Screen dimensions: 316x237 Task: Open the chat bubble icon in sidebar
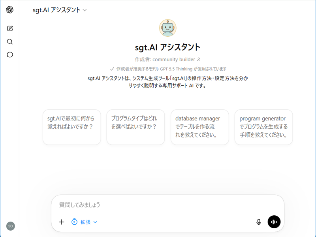(10, 55)
